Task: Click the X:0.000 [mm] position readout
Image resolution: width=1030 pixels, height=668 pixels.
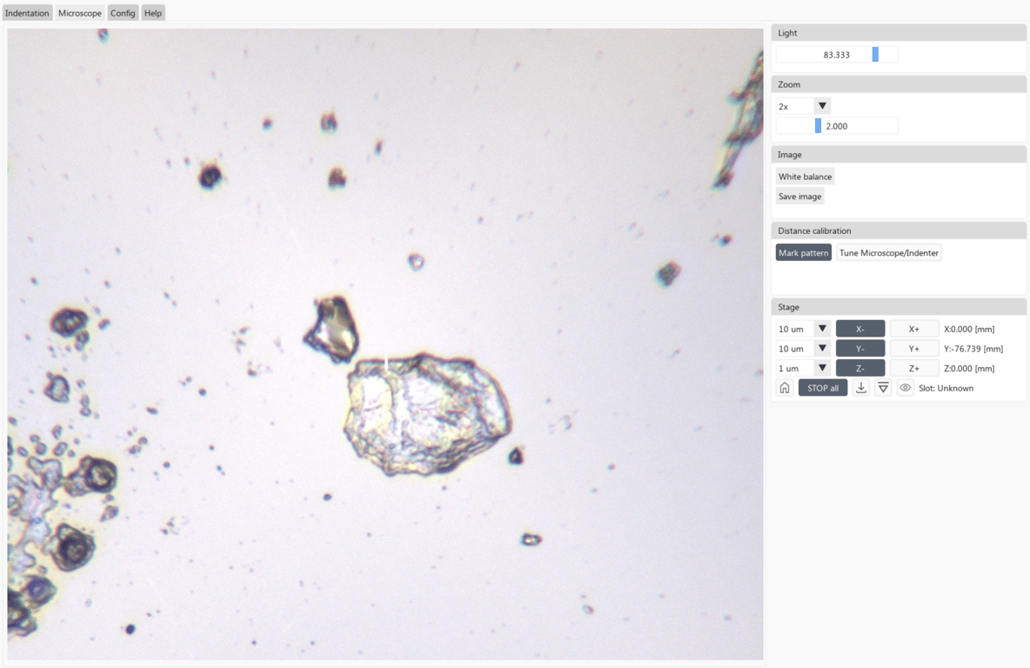Action: coord(970,329)
